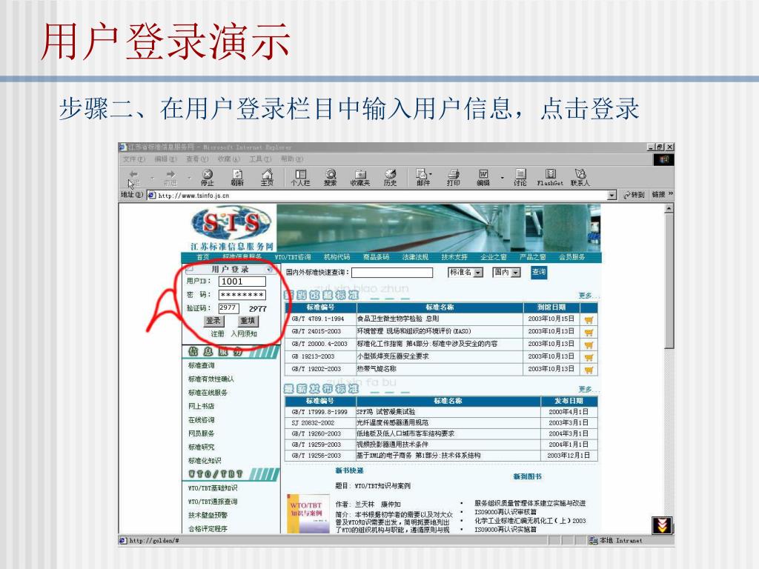
Task: Open the 编辑 (Edit) menu
Action: tap(165, 159)
